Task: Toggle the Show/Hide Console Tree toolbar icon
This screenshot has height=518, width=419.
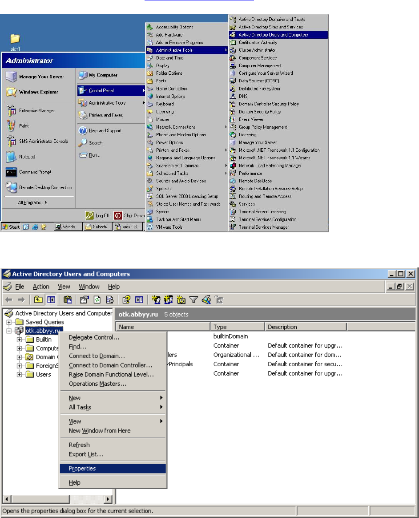Action: 51,299
